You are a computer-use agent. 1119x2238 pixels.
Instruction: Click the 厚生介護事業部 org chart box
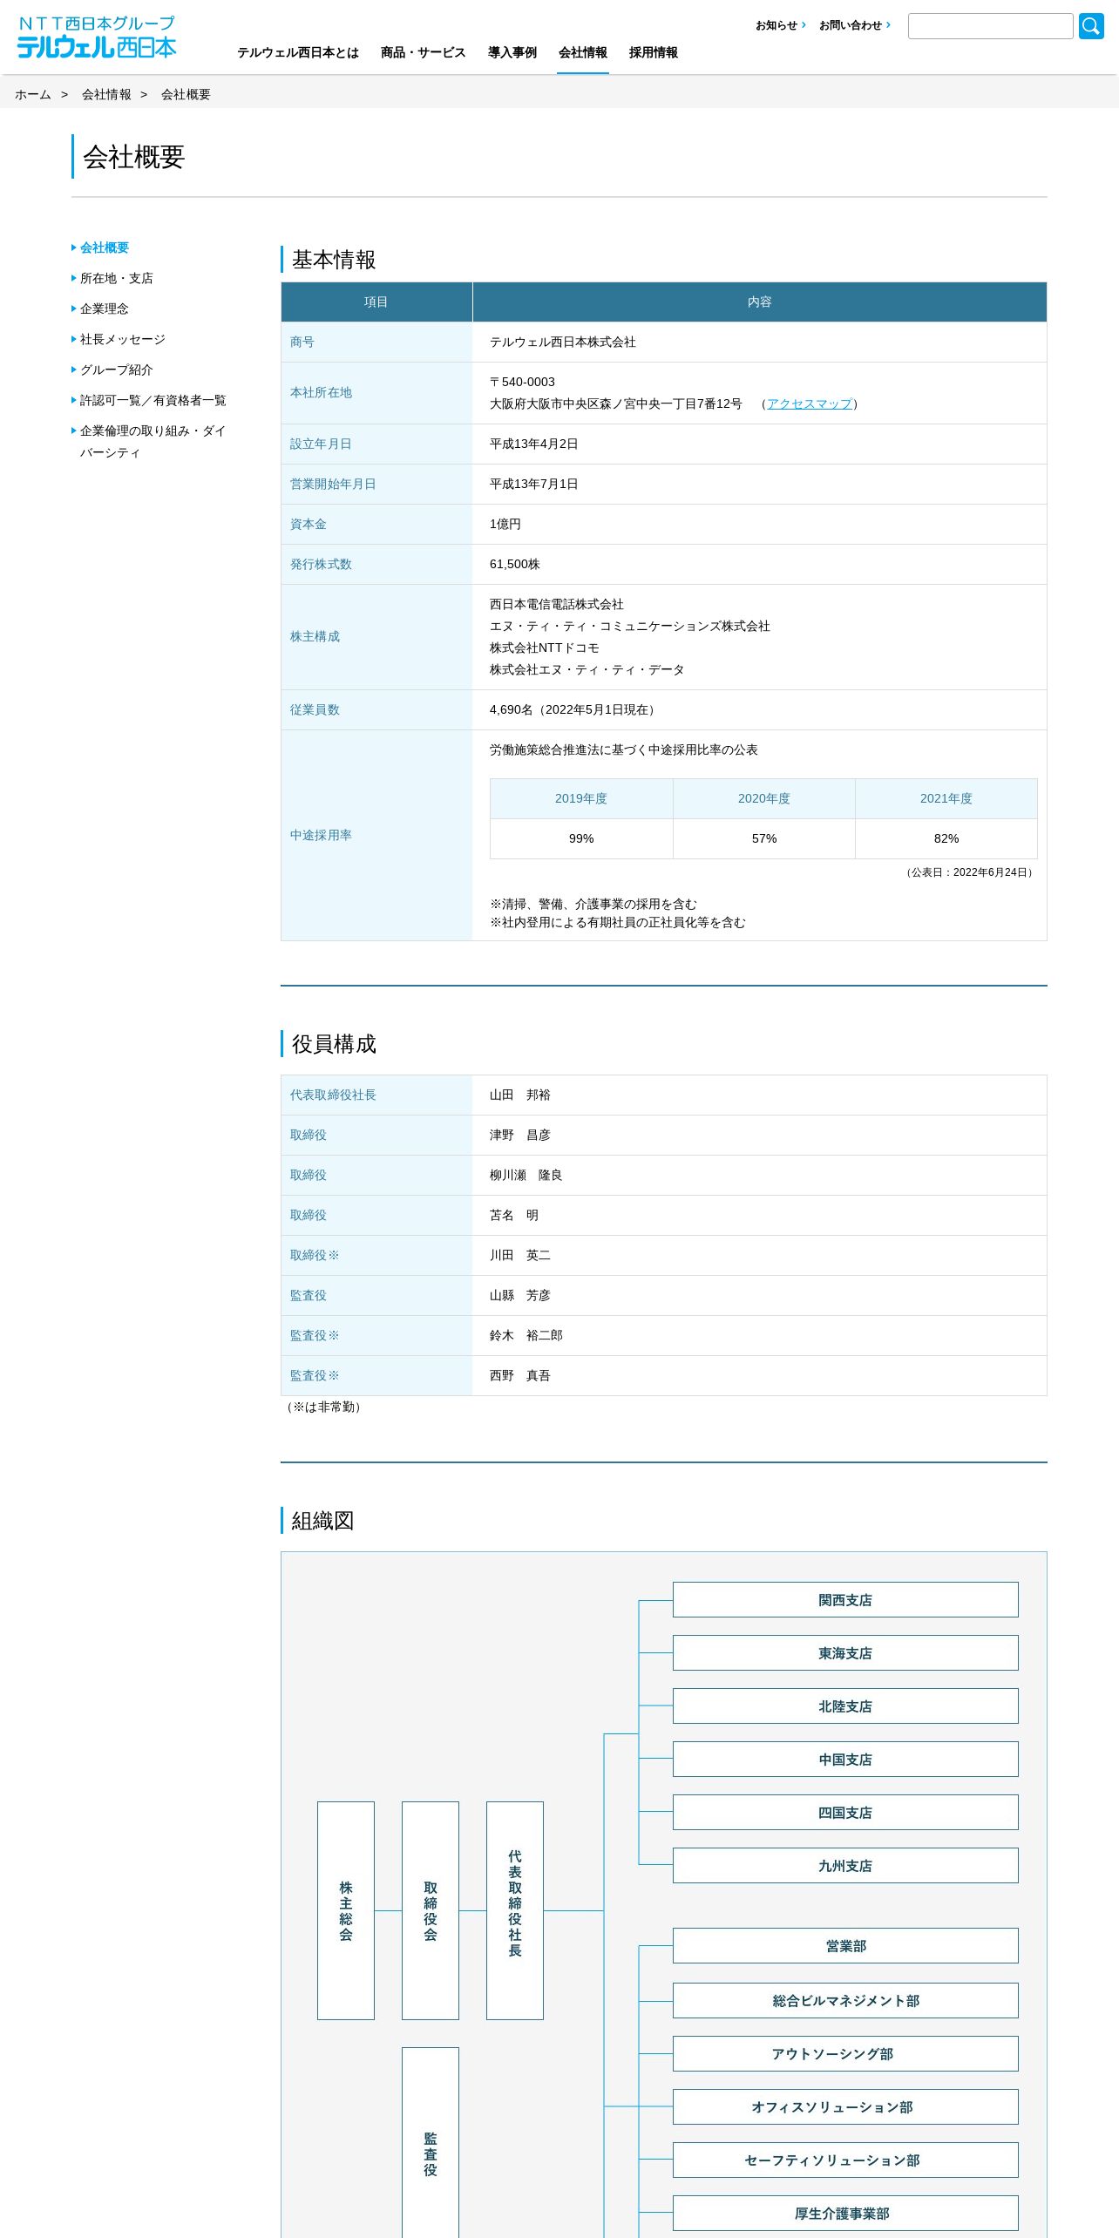click(x=845, y=2214)
